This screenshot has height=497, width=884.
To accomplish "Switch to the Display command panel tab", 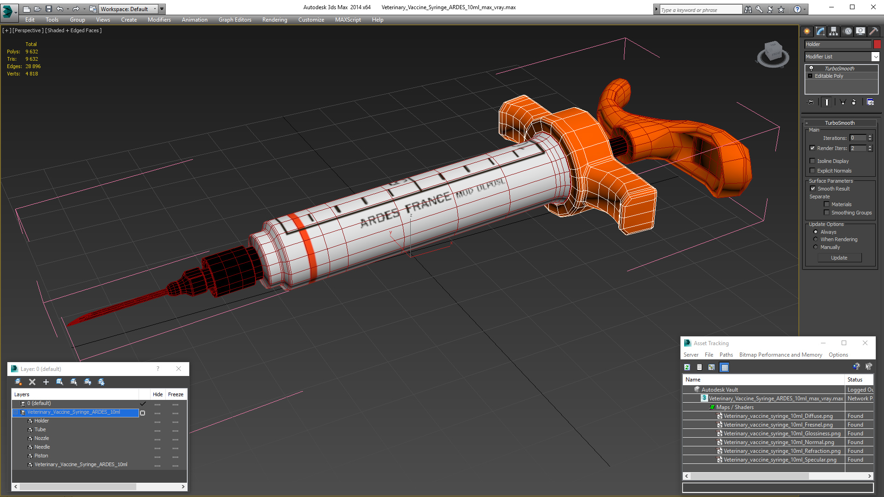I will (861, 31).
